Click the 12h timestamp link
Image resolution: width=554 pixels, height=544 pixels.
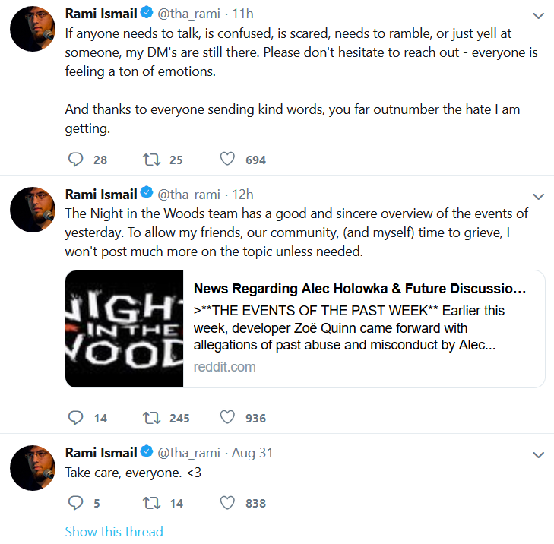pyautogui.click(x=242, y=195)
